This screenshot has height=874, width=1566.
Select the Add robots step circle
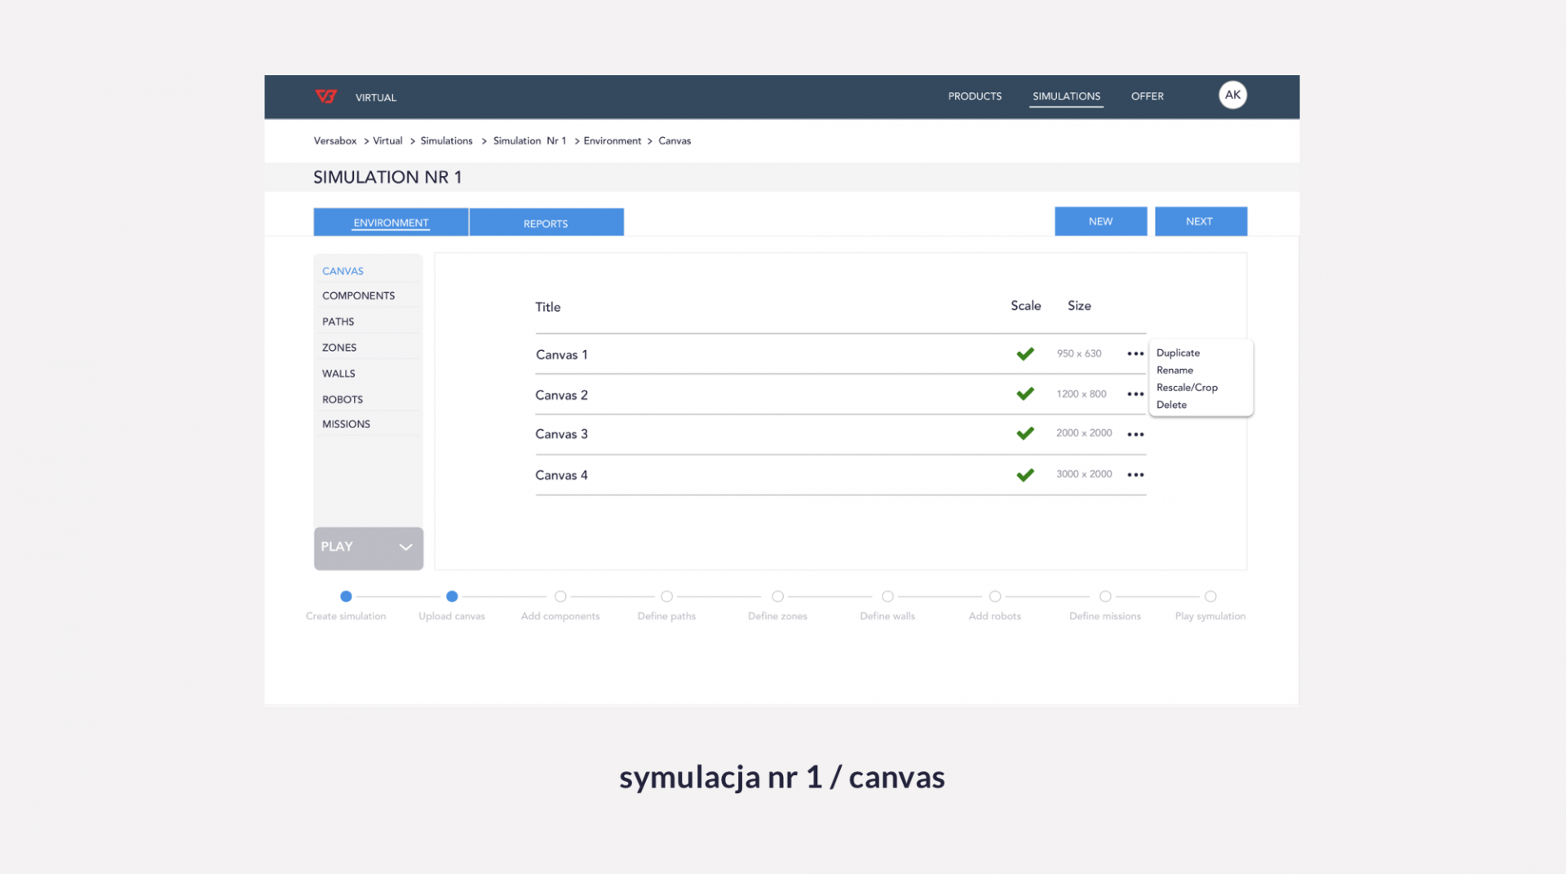pyautogui.click(x=994, y=597)
